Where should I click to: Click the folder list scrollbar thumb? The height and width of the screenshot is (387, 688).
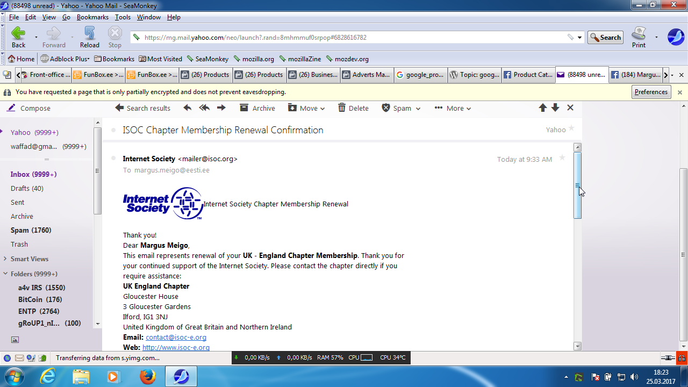[x=97, y=171]
